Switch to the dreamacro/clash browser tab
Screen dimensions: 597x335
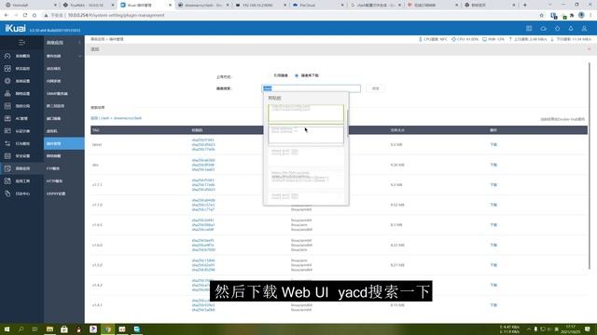pyautogui.click(x=203, y=5)
